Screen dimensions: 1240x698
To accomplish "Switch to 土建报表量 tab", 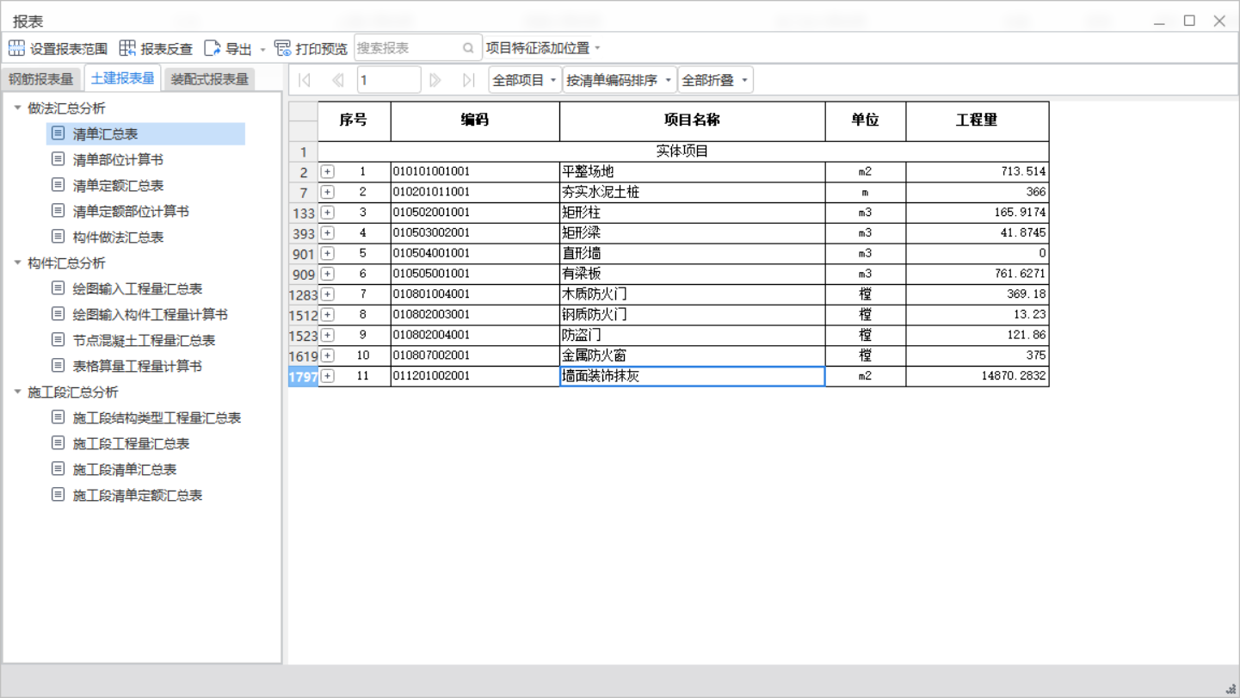I will click(x=122, y=78).
